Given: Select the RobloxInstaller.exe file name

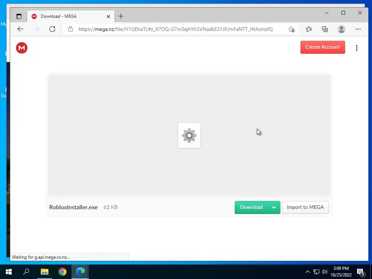Looking at the screenshot, I should point(73,207).
